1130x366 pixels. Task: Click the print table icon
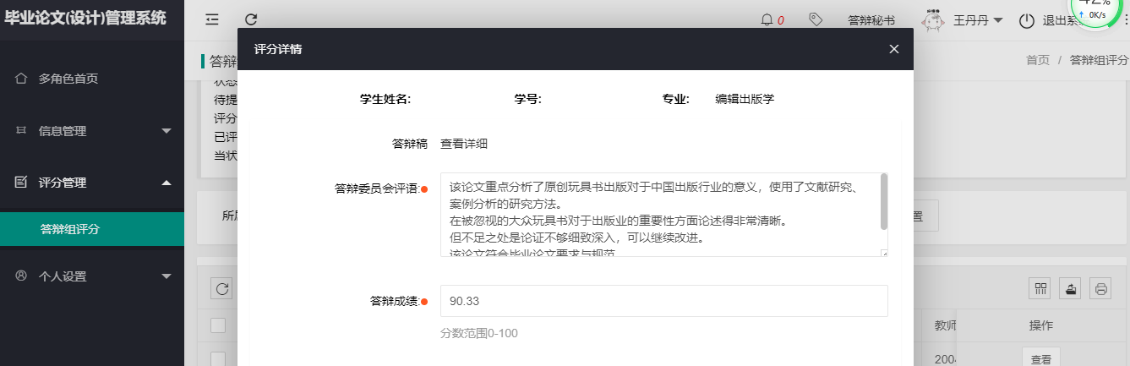click(1100, 288)
